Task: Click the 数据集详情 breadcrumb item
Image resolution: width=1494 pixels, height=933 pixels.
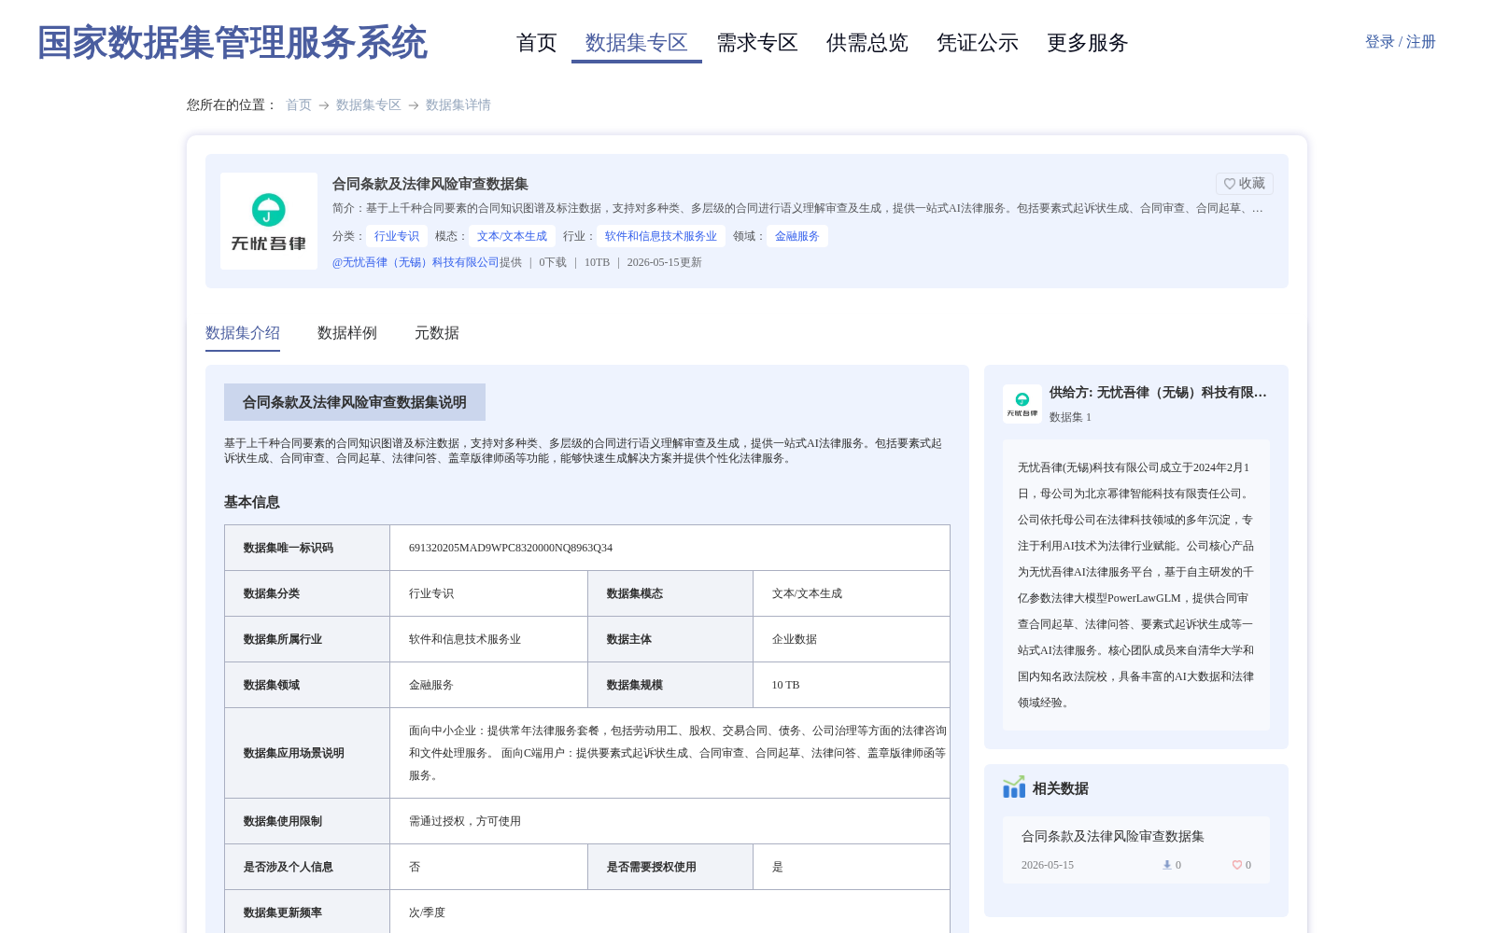Action: (x=458, y=105)
